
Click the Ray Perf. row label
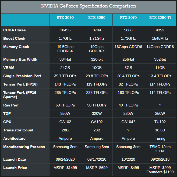point(12,105)
